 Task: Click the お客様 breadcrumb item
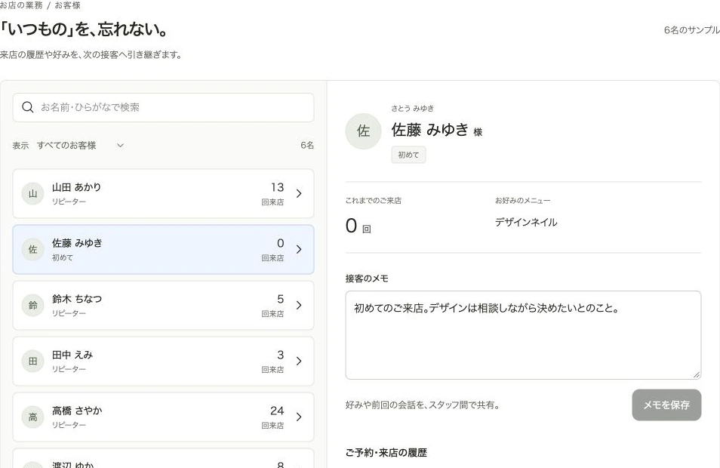click(x=67, y=5)
